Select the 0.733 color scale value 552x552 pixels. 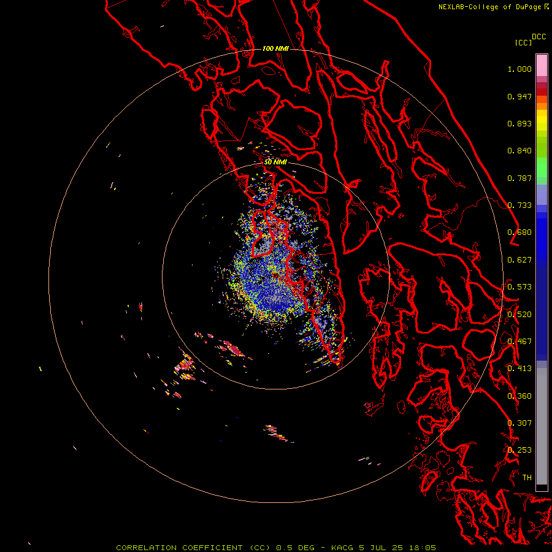point(519,205)
